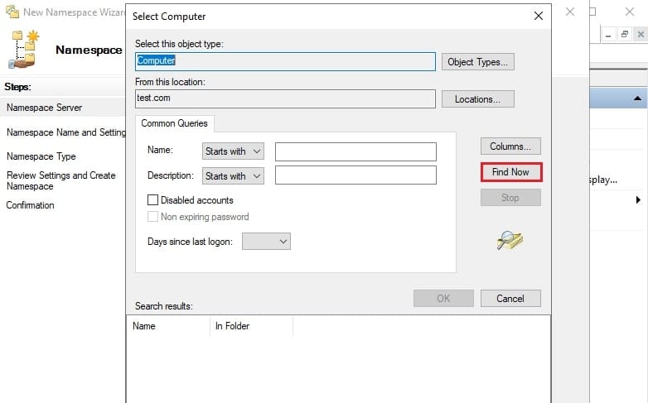
Task: Open the Description condition dropdown
Action: coord(233,176)
